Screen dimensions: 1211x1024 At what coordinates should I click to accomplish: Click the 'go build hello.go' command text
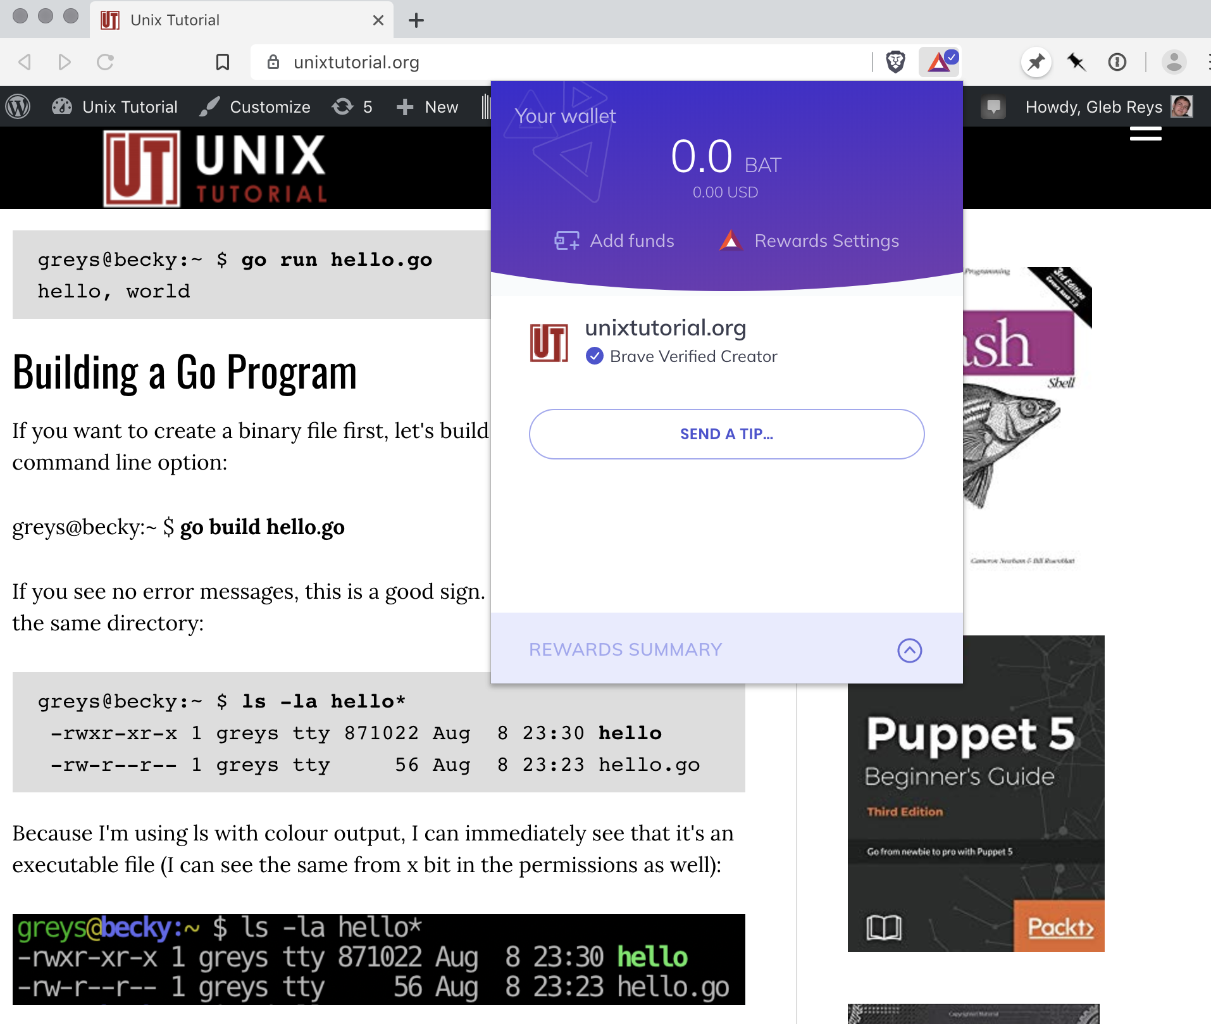(262, 527)
